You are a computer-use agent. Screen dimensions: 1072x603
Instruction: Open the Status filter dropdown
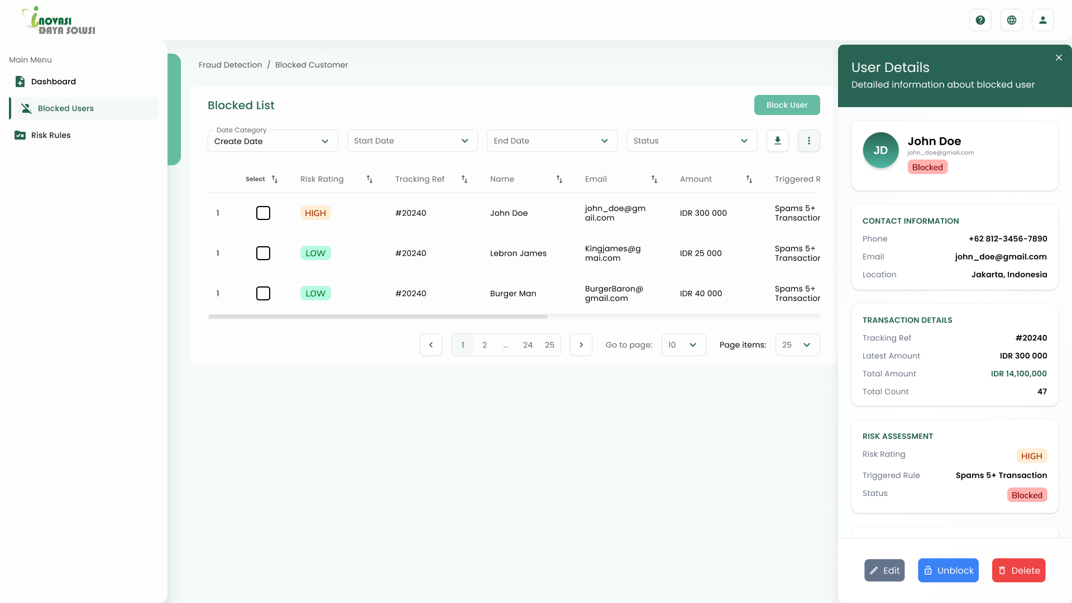click(x=691, y=141)
